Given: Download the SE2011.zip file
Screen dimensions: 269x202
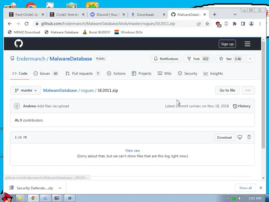Looking at the screenshot, I should pos(224,137).
